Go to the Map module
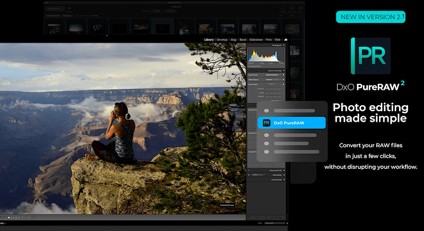Image resolution: width=424 pixels, height=231 pixels. (233, 39)
